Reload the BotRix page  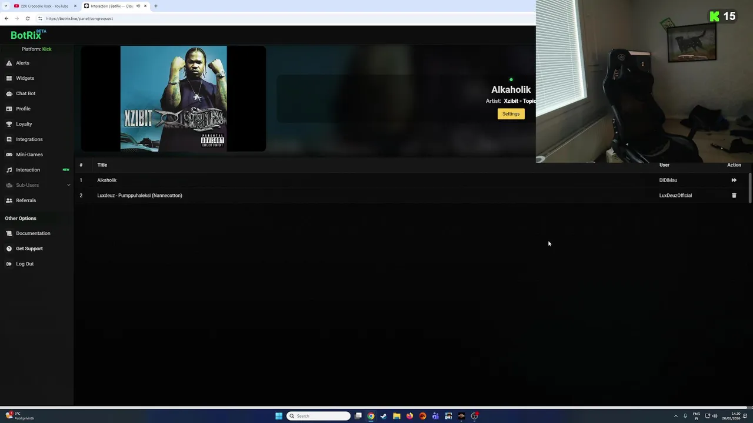pos(27,18)
